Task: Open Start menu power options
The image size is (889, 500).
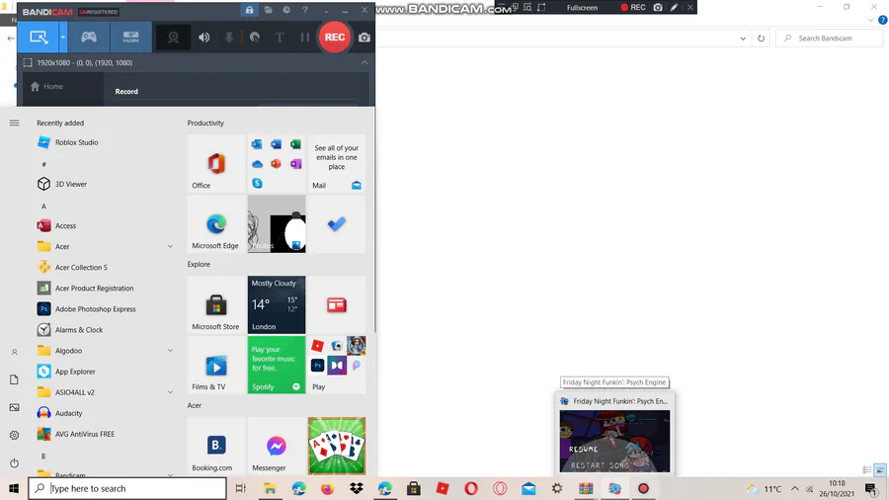Action: (14, 463)
